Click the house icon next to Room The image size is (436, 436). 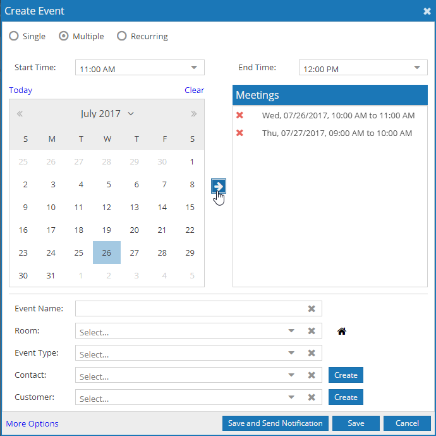[x=342, y=331]
